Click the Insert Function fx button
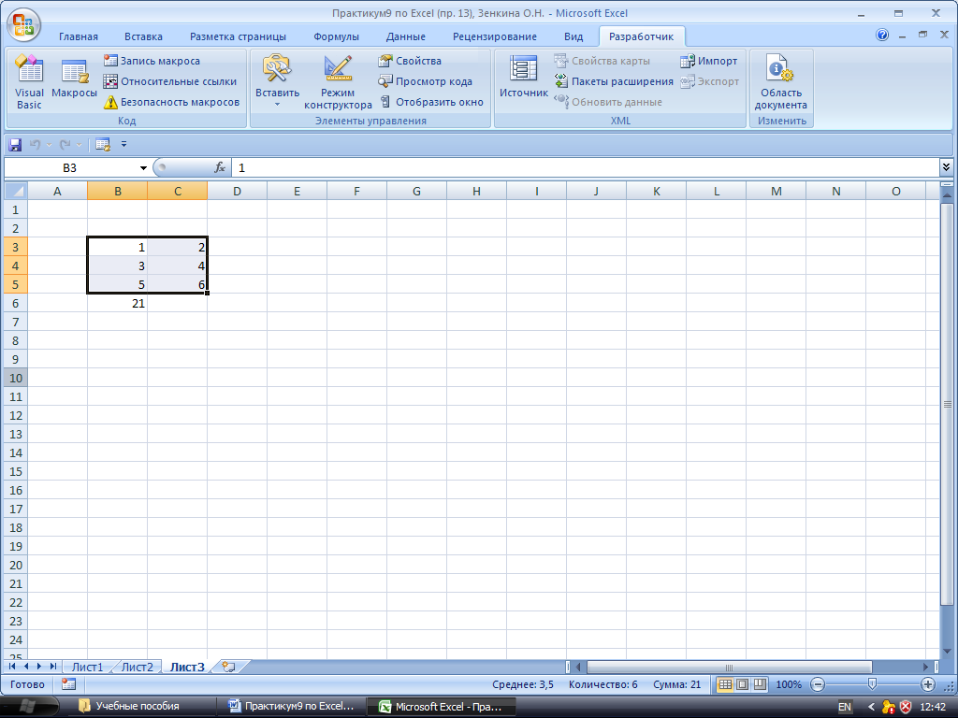 [220, 167]
